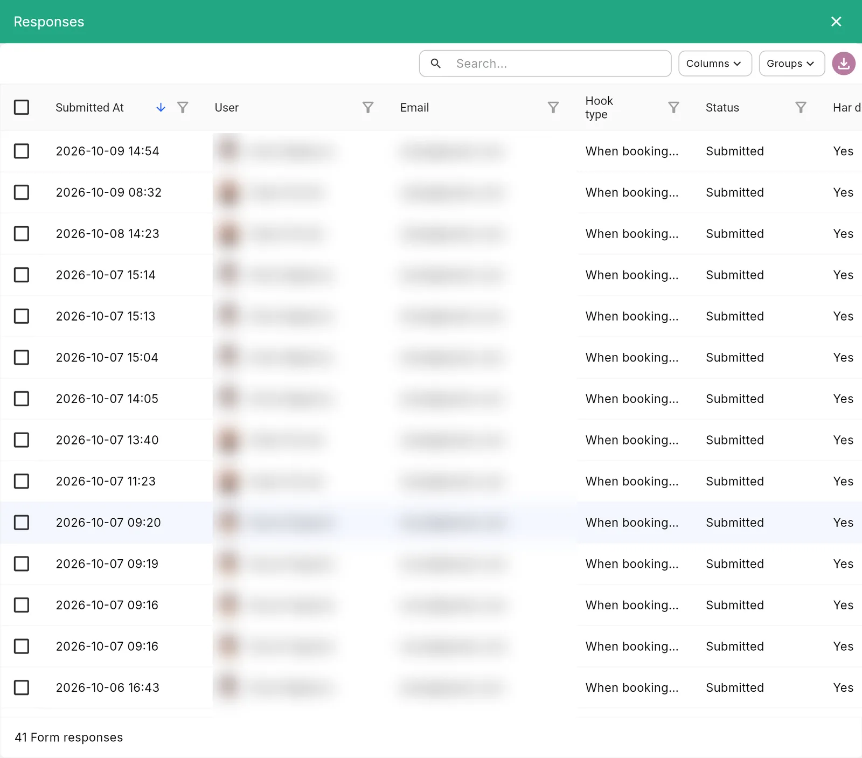
Task: Select the 2026-10-07 13:40 row checkbox
Action: (22, 440)
